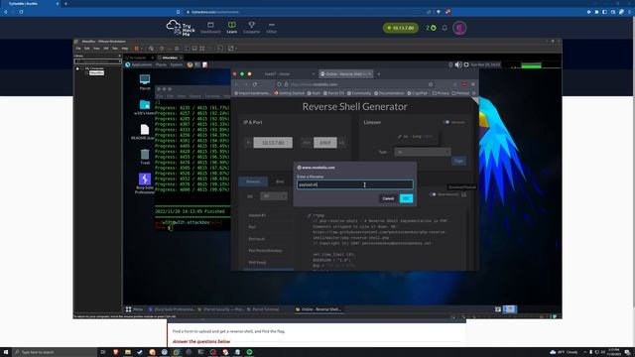Viewport: 635px width, 357px height.
Task: Open the CryptPad bookmark
Action: click(417, 93)
